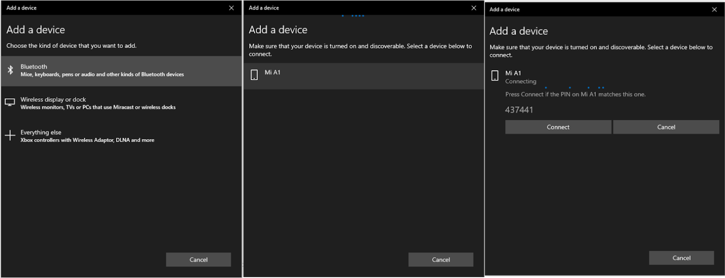The width and height of the screenshot is (725, 278).
Task: Click 'Xbox controllers with Wireless Adaptor' description
Action: [x=87, y=140]
